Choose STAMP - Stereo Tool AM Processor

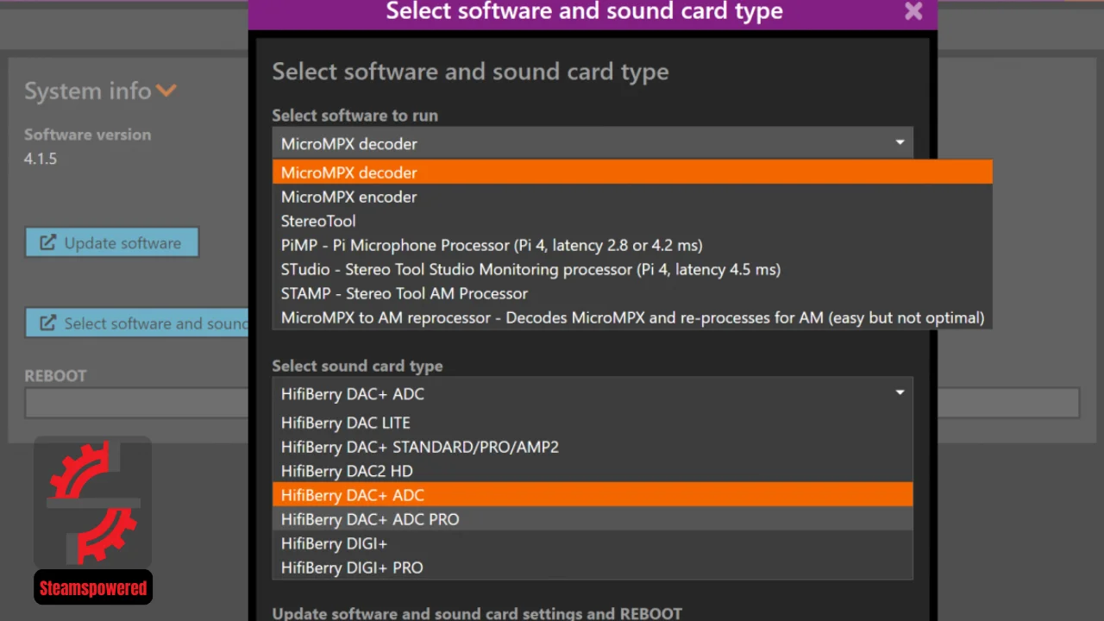[x=632, y=293]
